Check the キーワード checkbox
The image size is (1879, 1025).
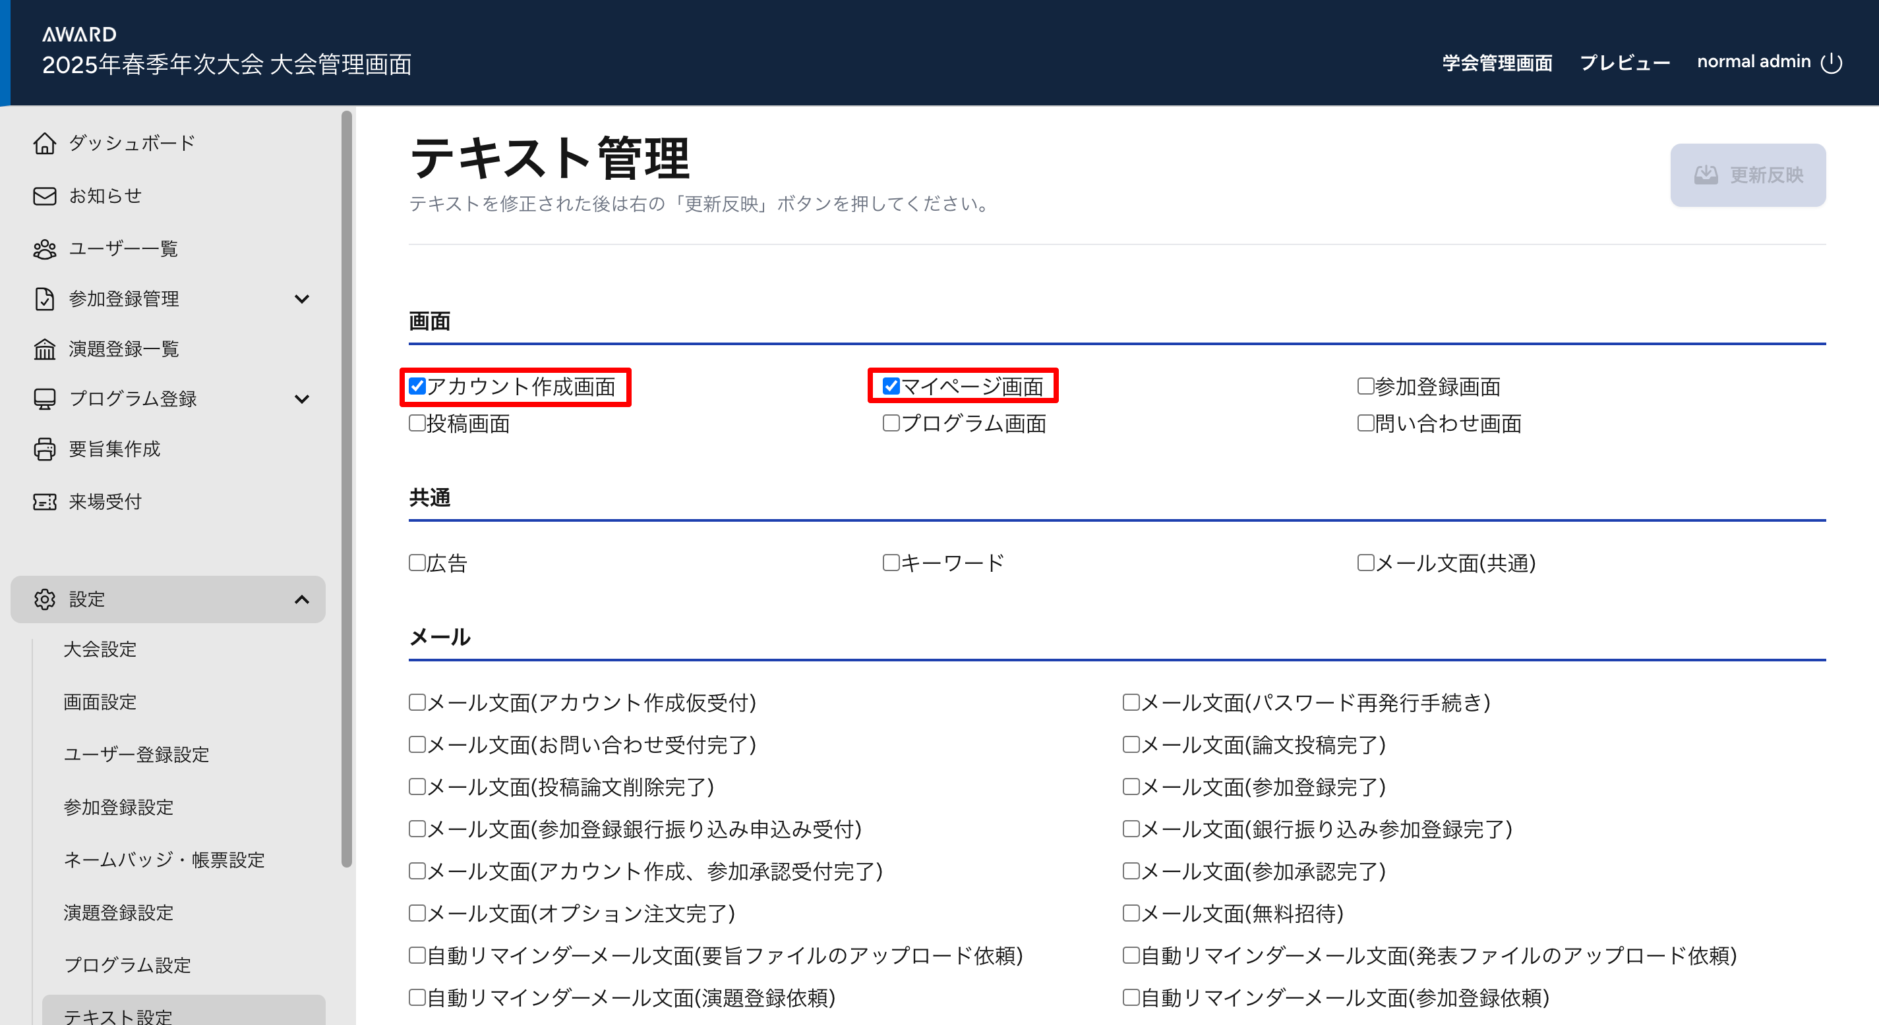click(x=891, y=563)
